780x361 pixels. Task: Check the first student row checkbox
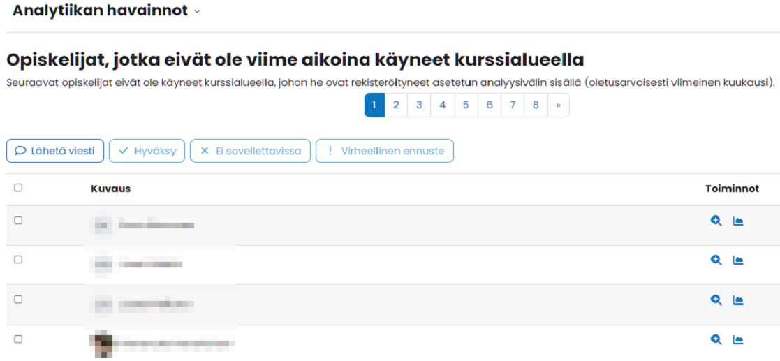point(18,220)
